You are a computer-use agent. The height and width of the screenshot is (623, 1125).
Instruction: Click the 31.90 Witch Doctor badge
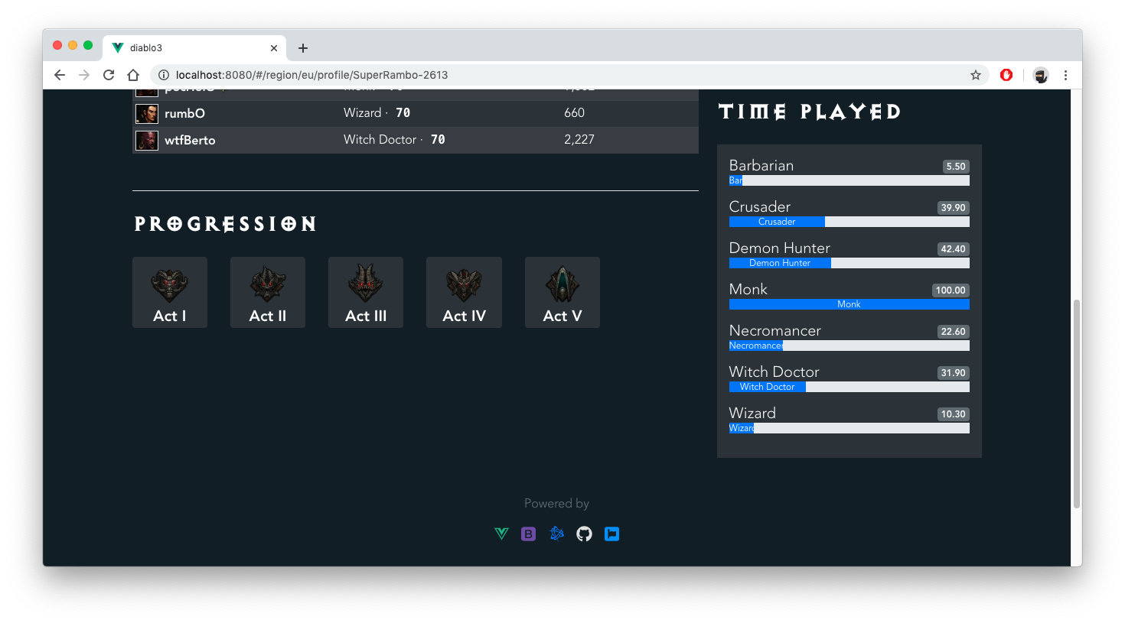point(954,373)
